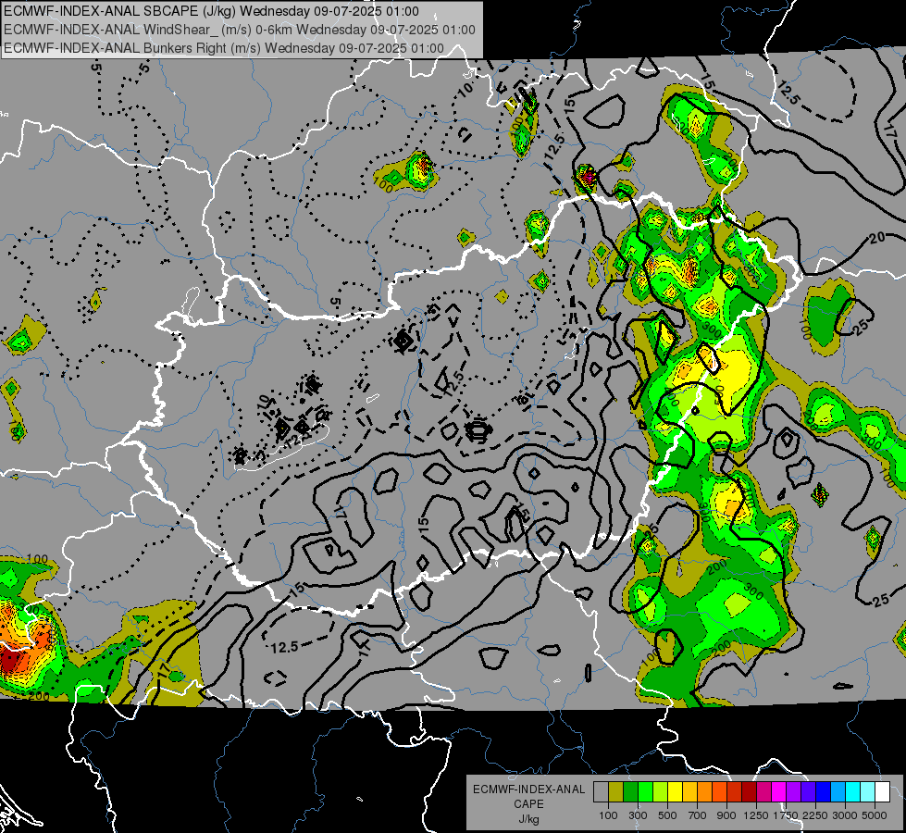Select the dark green legend swatch

point(630,792)
